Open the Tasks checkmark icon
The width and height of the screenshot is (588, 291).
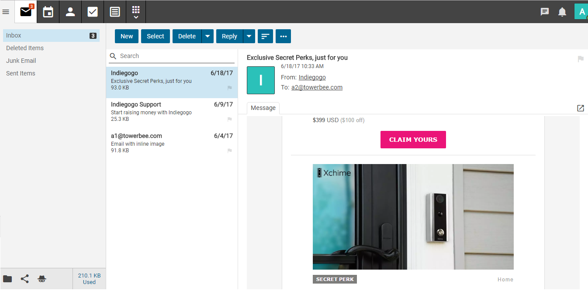[x=93, y=12]
